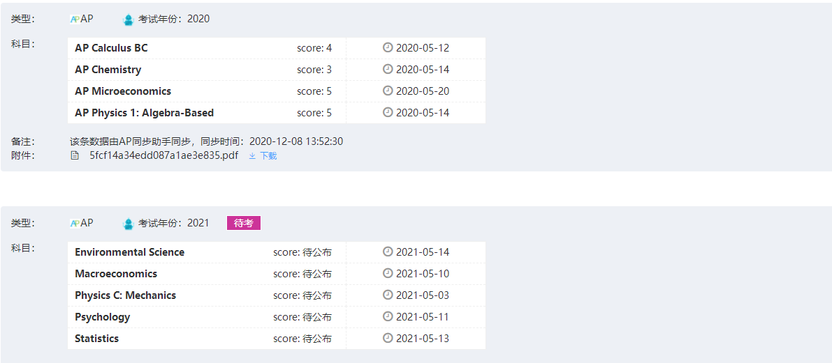Select AP Physics 1: Algebra-Based row
This screenshot has height=363, width=832.
pos(277,114)
